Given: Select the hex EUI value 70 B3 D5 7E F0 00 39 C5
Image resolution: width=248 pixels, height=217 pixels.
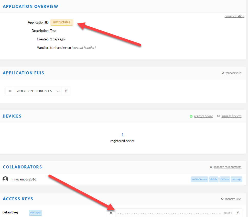Looking at the screenshot, I should (x=34, y=91).
